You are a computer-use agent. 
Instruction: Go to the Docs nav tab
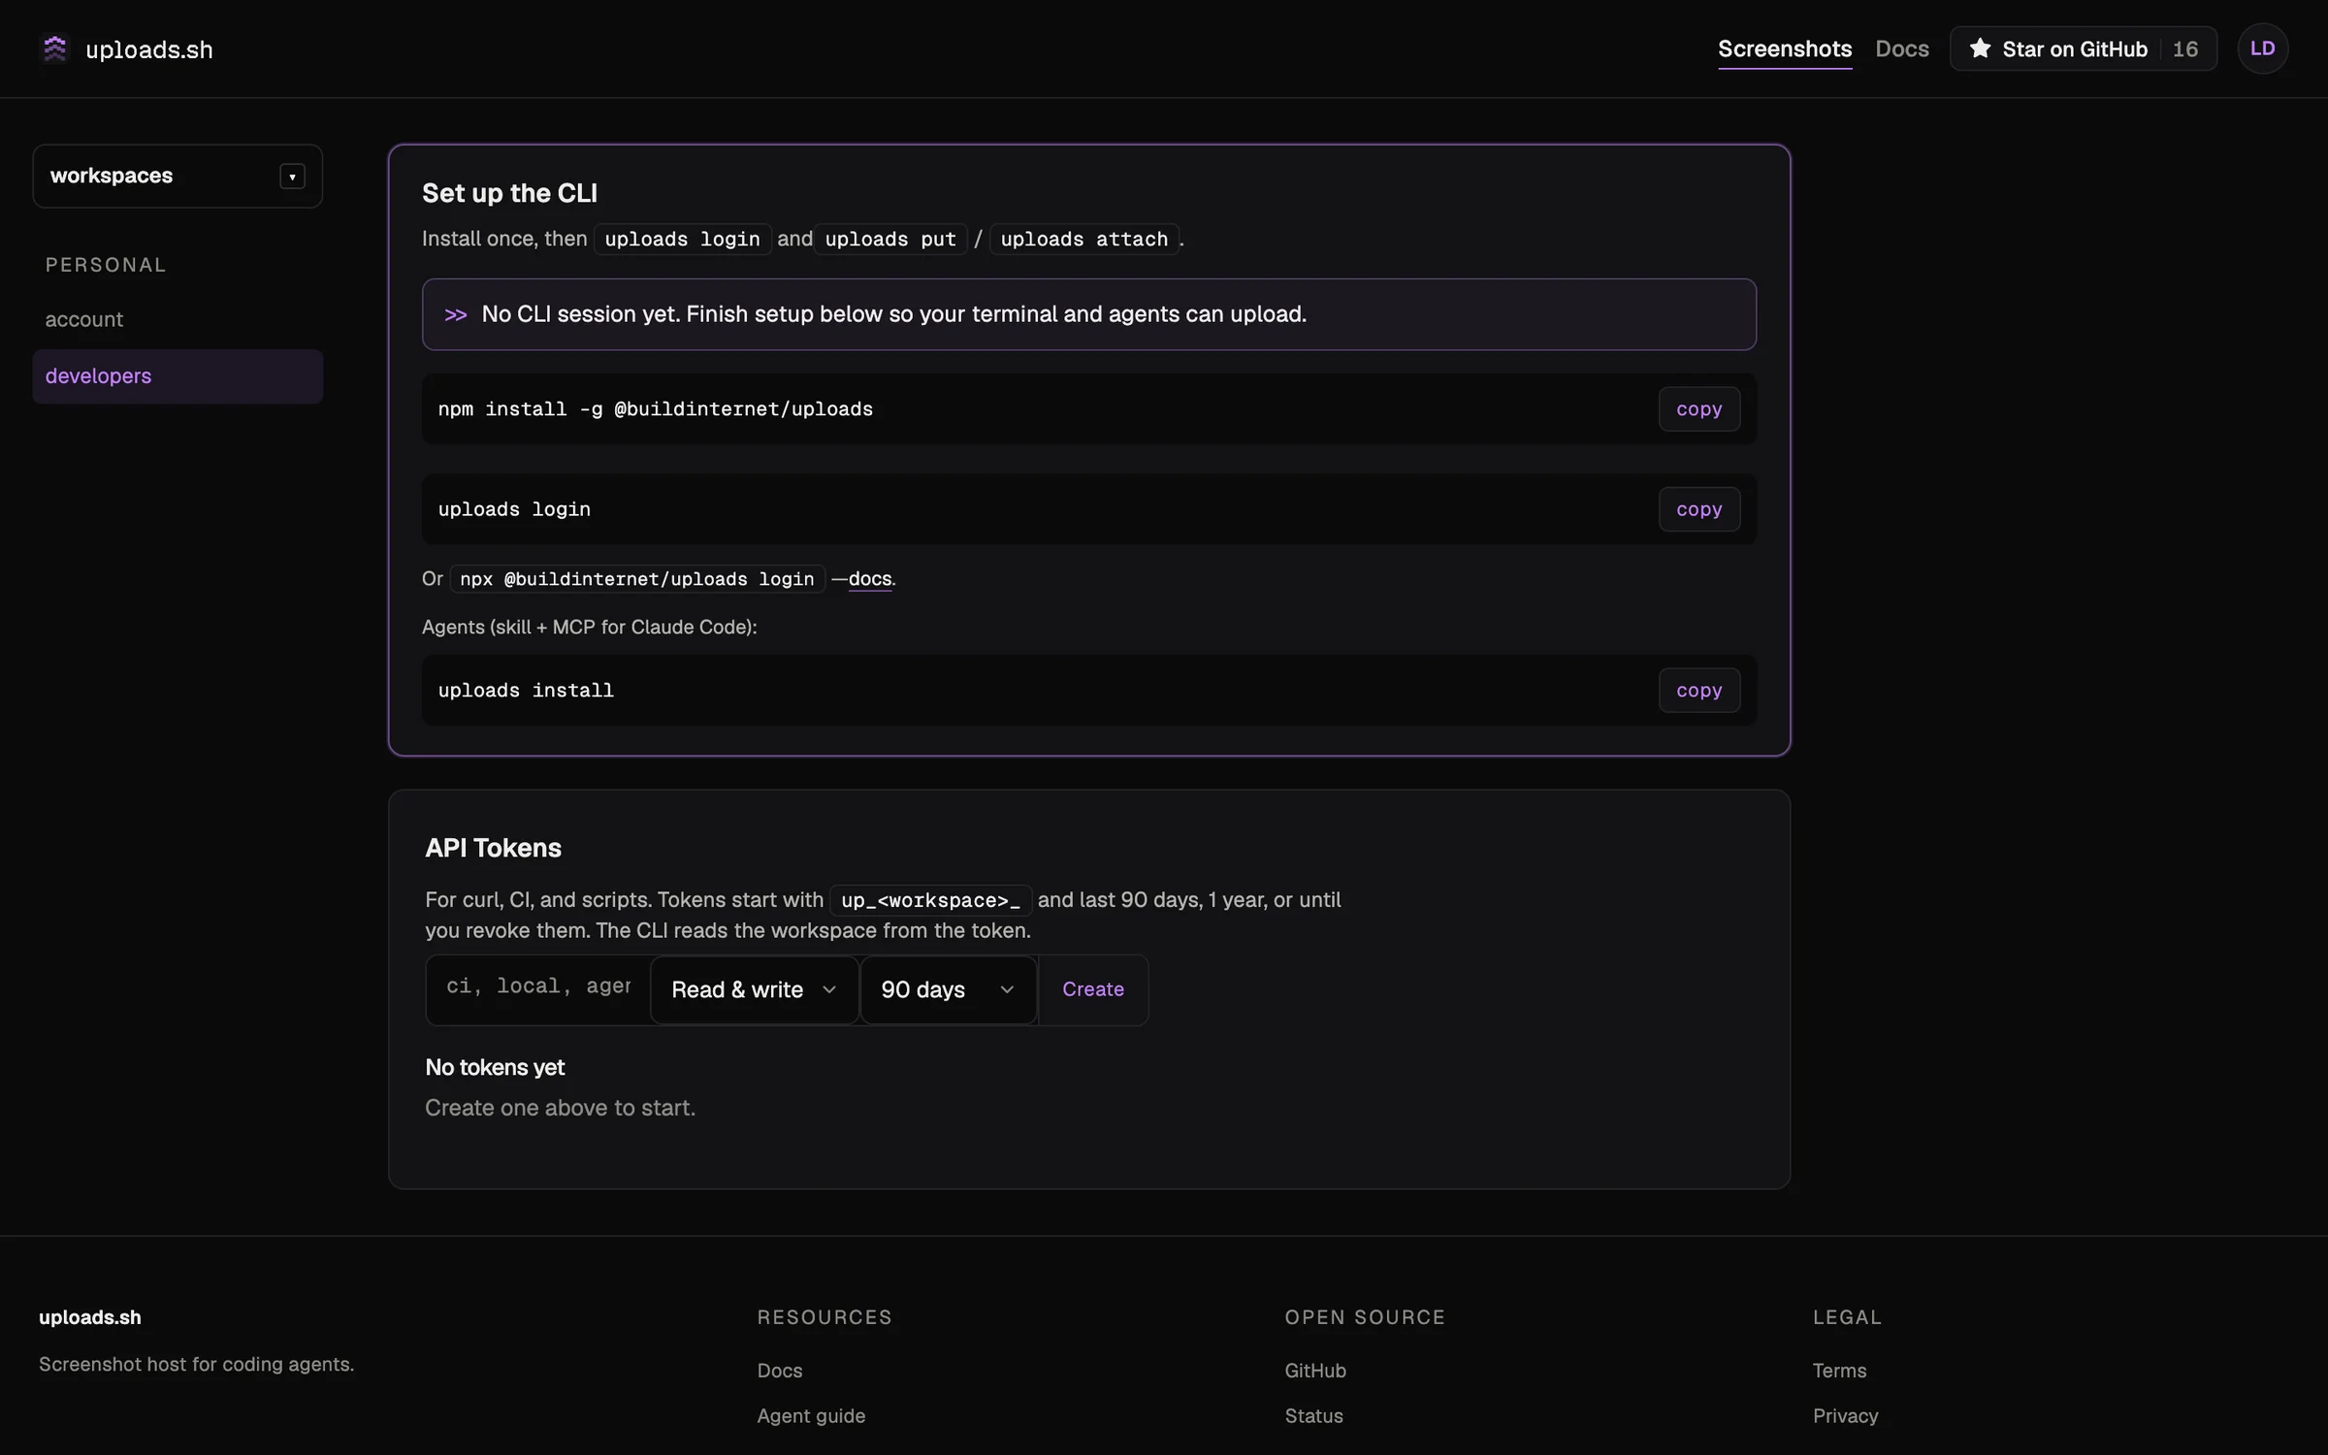point(1902,48)
